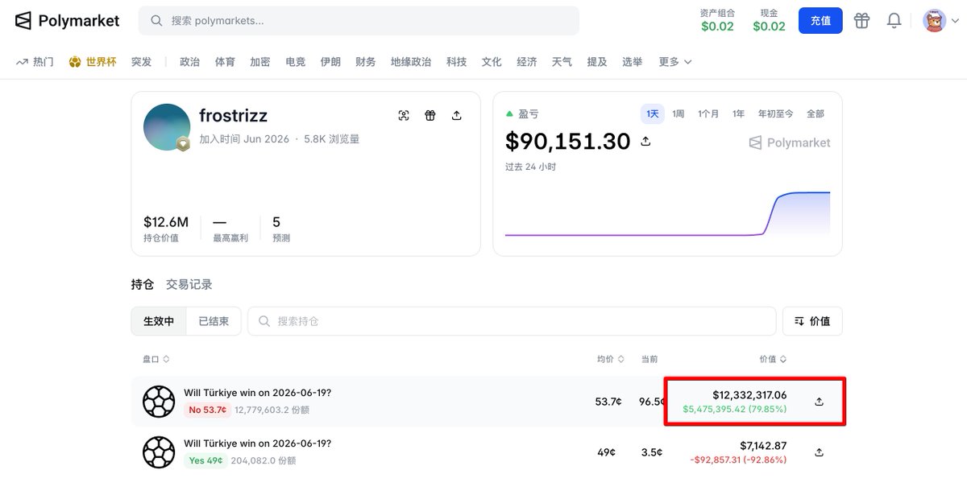Click the QR scan icon next to frostrizz

coord(404,116)
